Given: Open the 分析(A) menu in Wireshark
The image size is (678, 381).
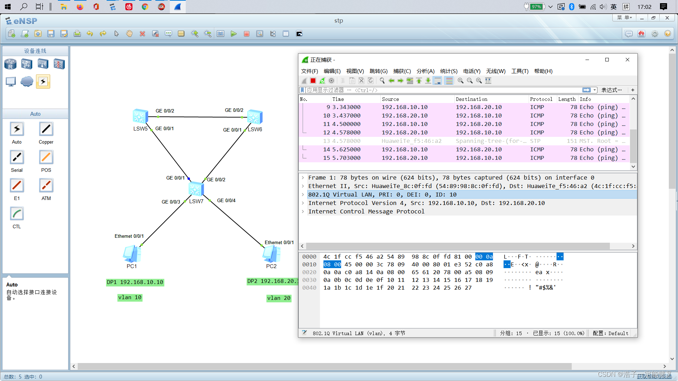Looking at the screenshot, I should 425,71.
